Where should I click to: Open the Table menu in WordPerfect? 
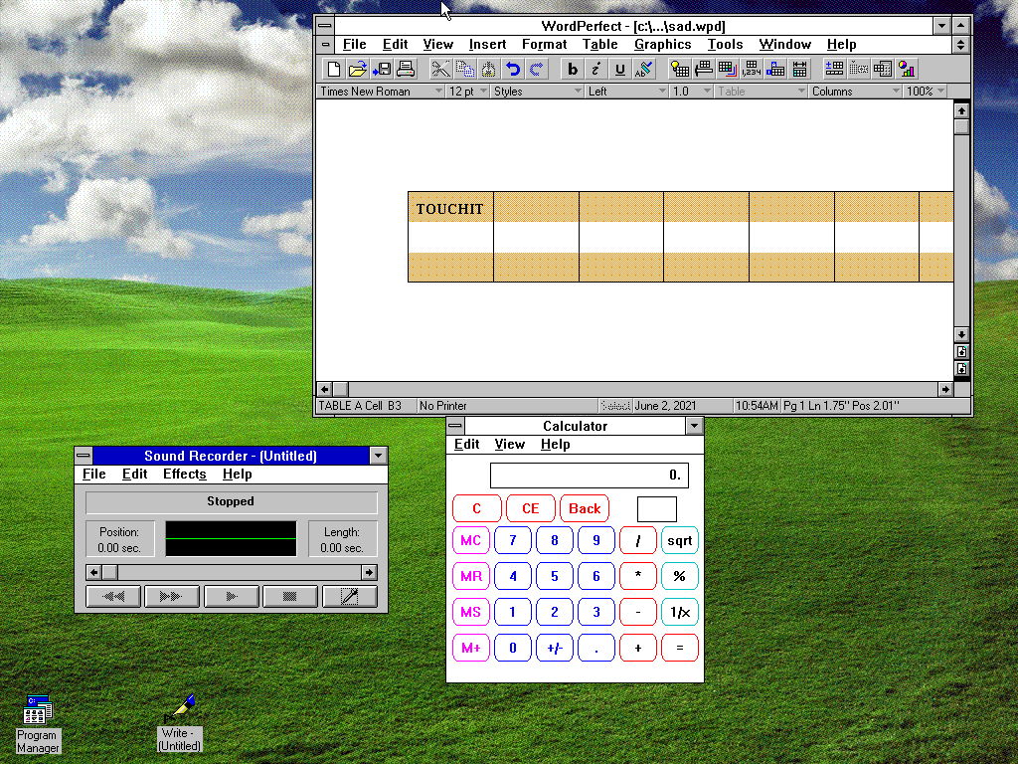click(x=599, y=44)
